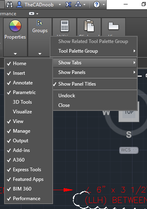The height and width of the screenshot is (209, 147).
Task: Click the TheCADnoob username text
Action: pyautogui.click(x=39, y=5)
